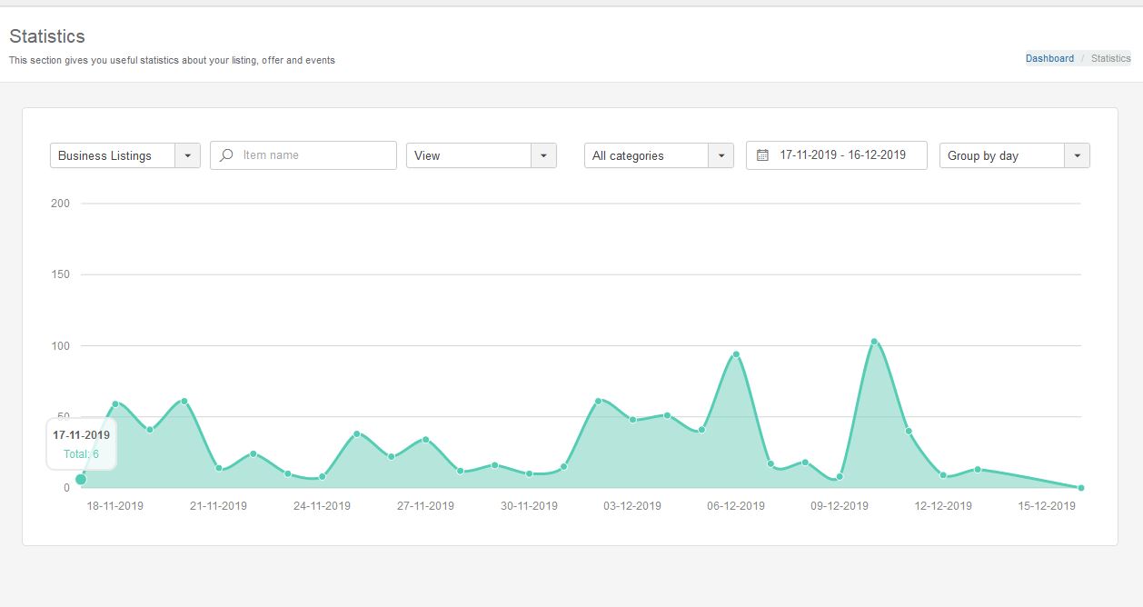The image size is (1143, 607).
Task: Click the highest peak data point near 10-12-2019
Action: (874, 342)
